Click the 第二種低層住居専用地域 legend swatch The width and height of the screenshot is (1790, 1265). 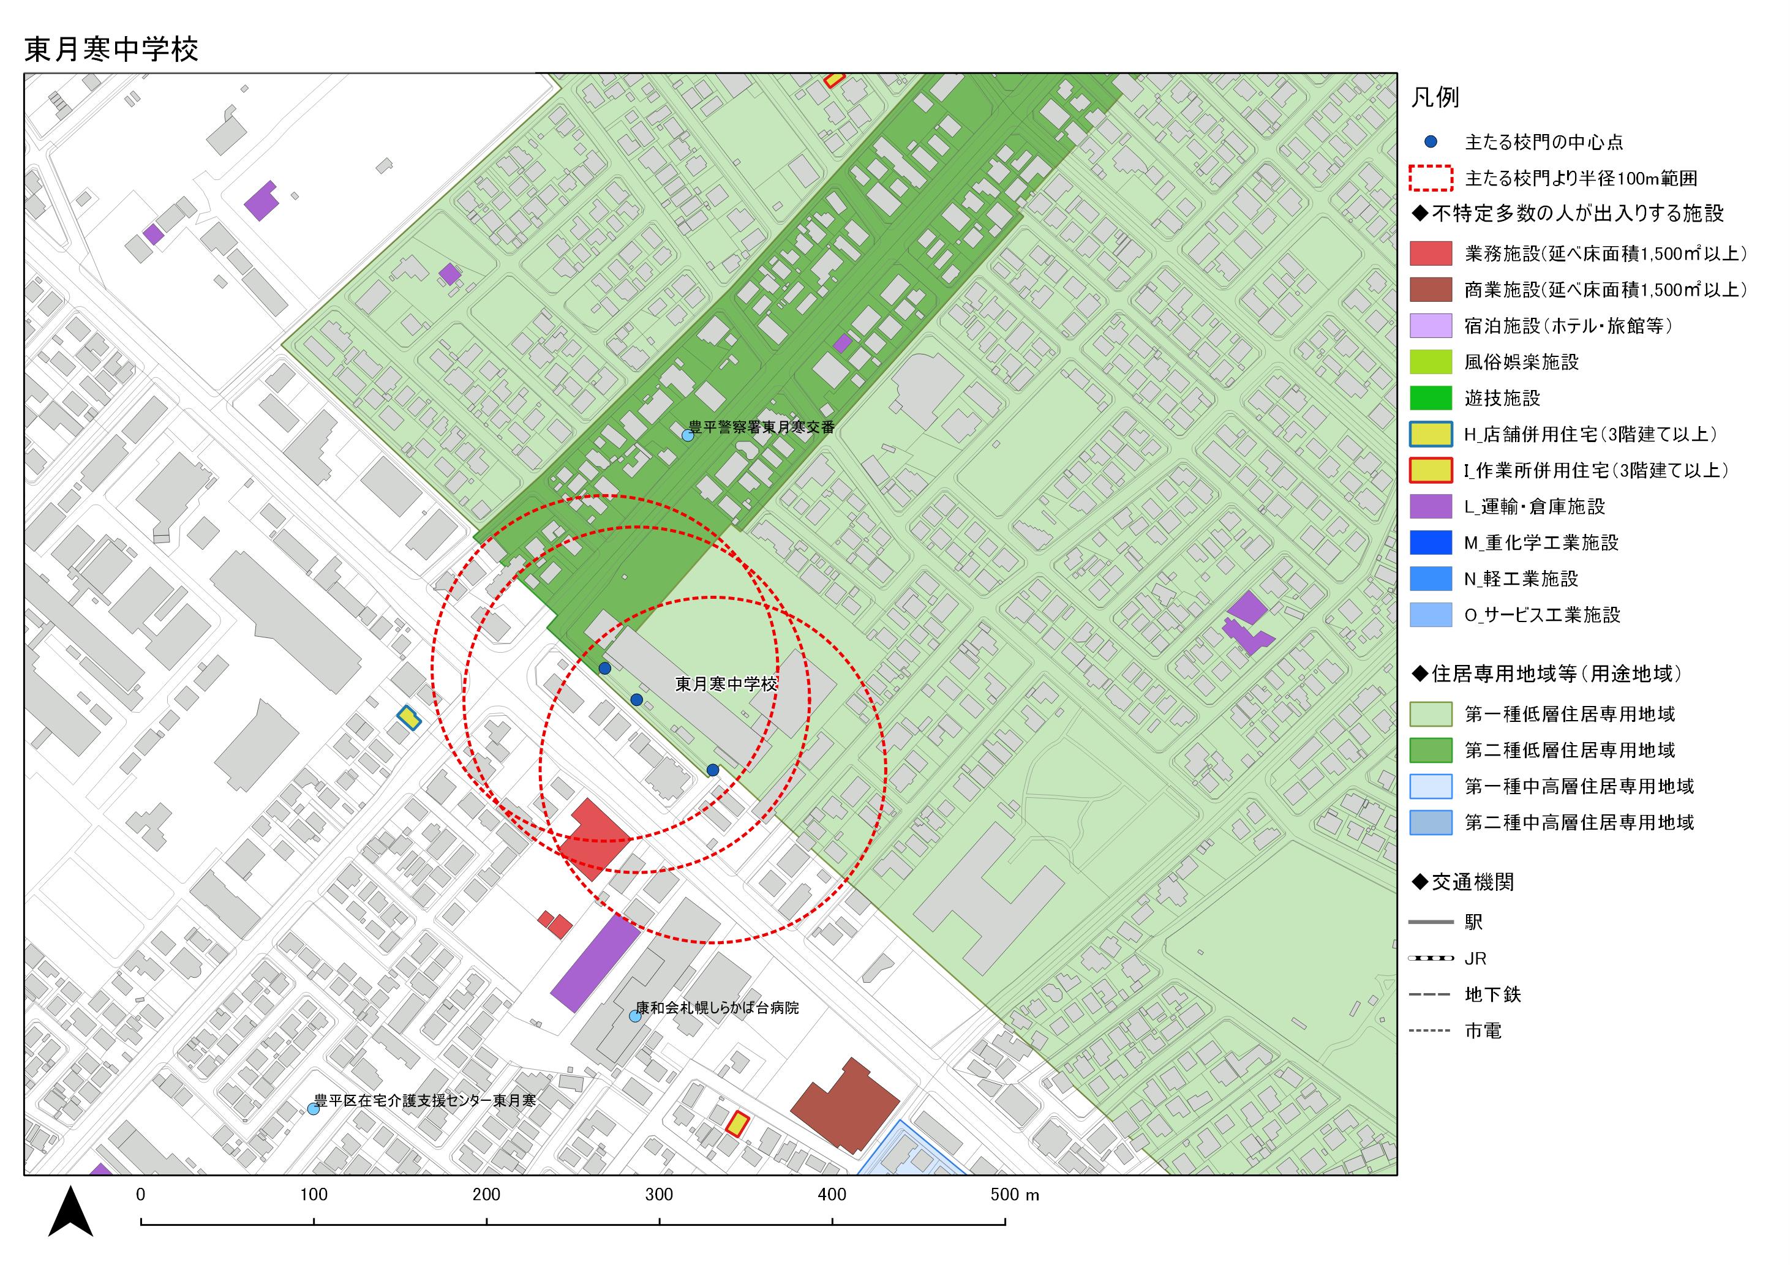[1431, 750]
